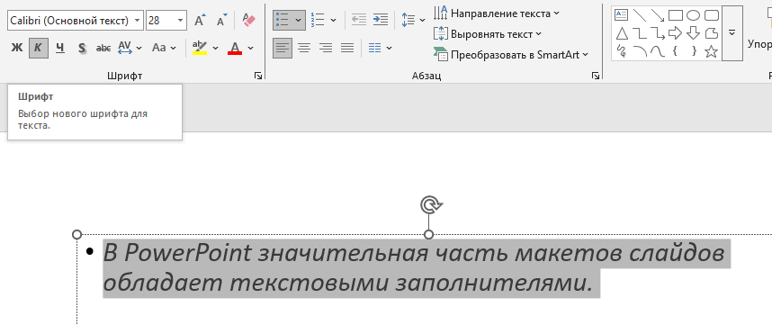772x325 pixels.
Task: Select the elbow connector shape
Action: [x=639, y=33]
